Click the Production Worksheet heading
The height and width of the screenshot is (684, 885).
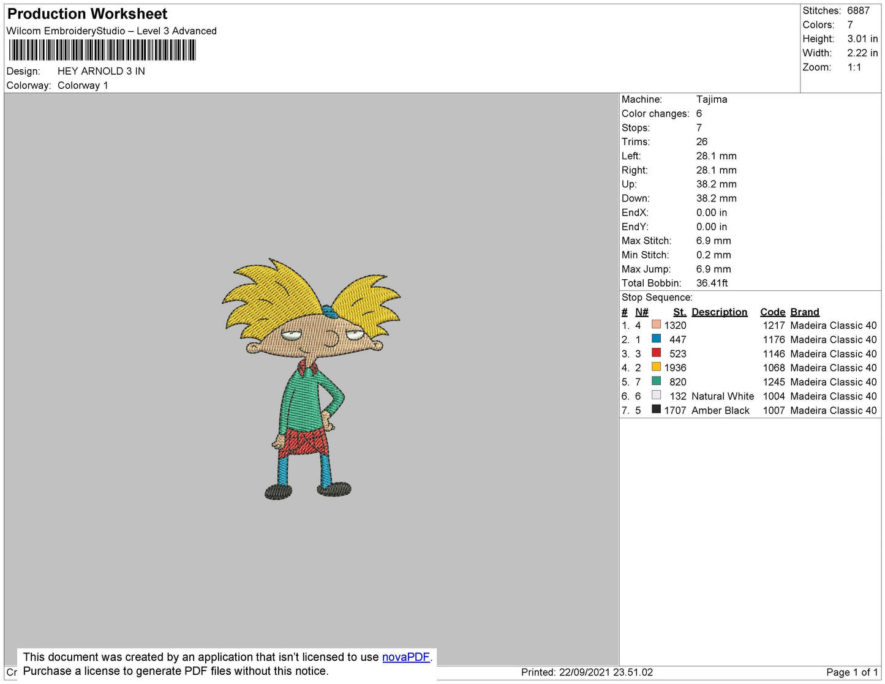(x=87, y=13)
